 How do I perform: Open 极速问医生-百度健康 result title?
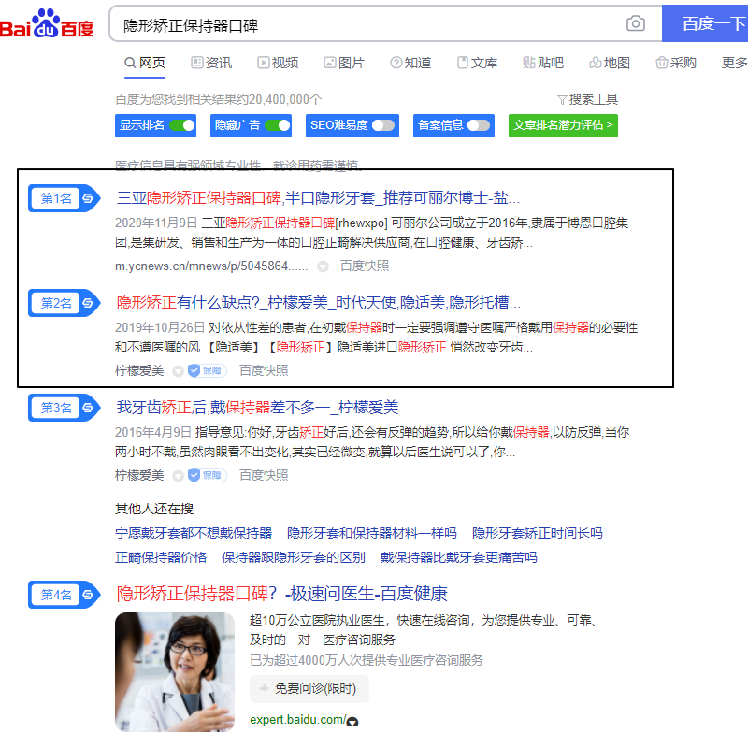pos(282,594)
